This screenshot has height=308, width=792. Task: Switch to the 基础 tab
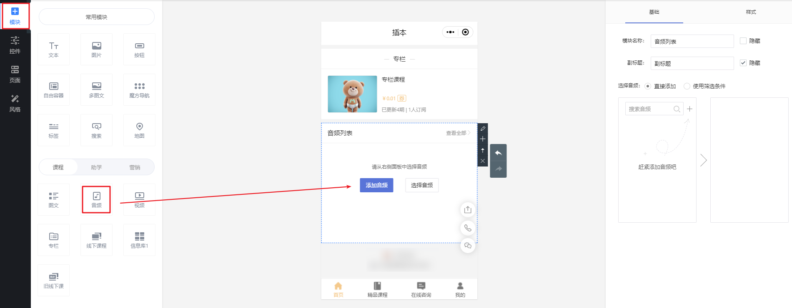click(x=654, y=12)
